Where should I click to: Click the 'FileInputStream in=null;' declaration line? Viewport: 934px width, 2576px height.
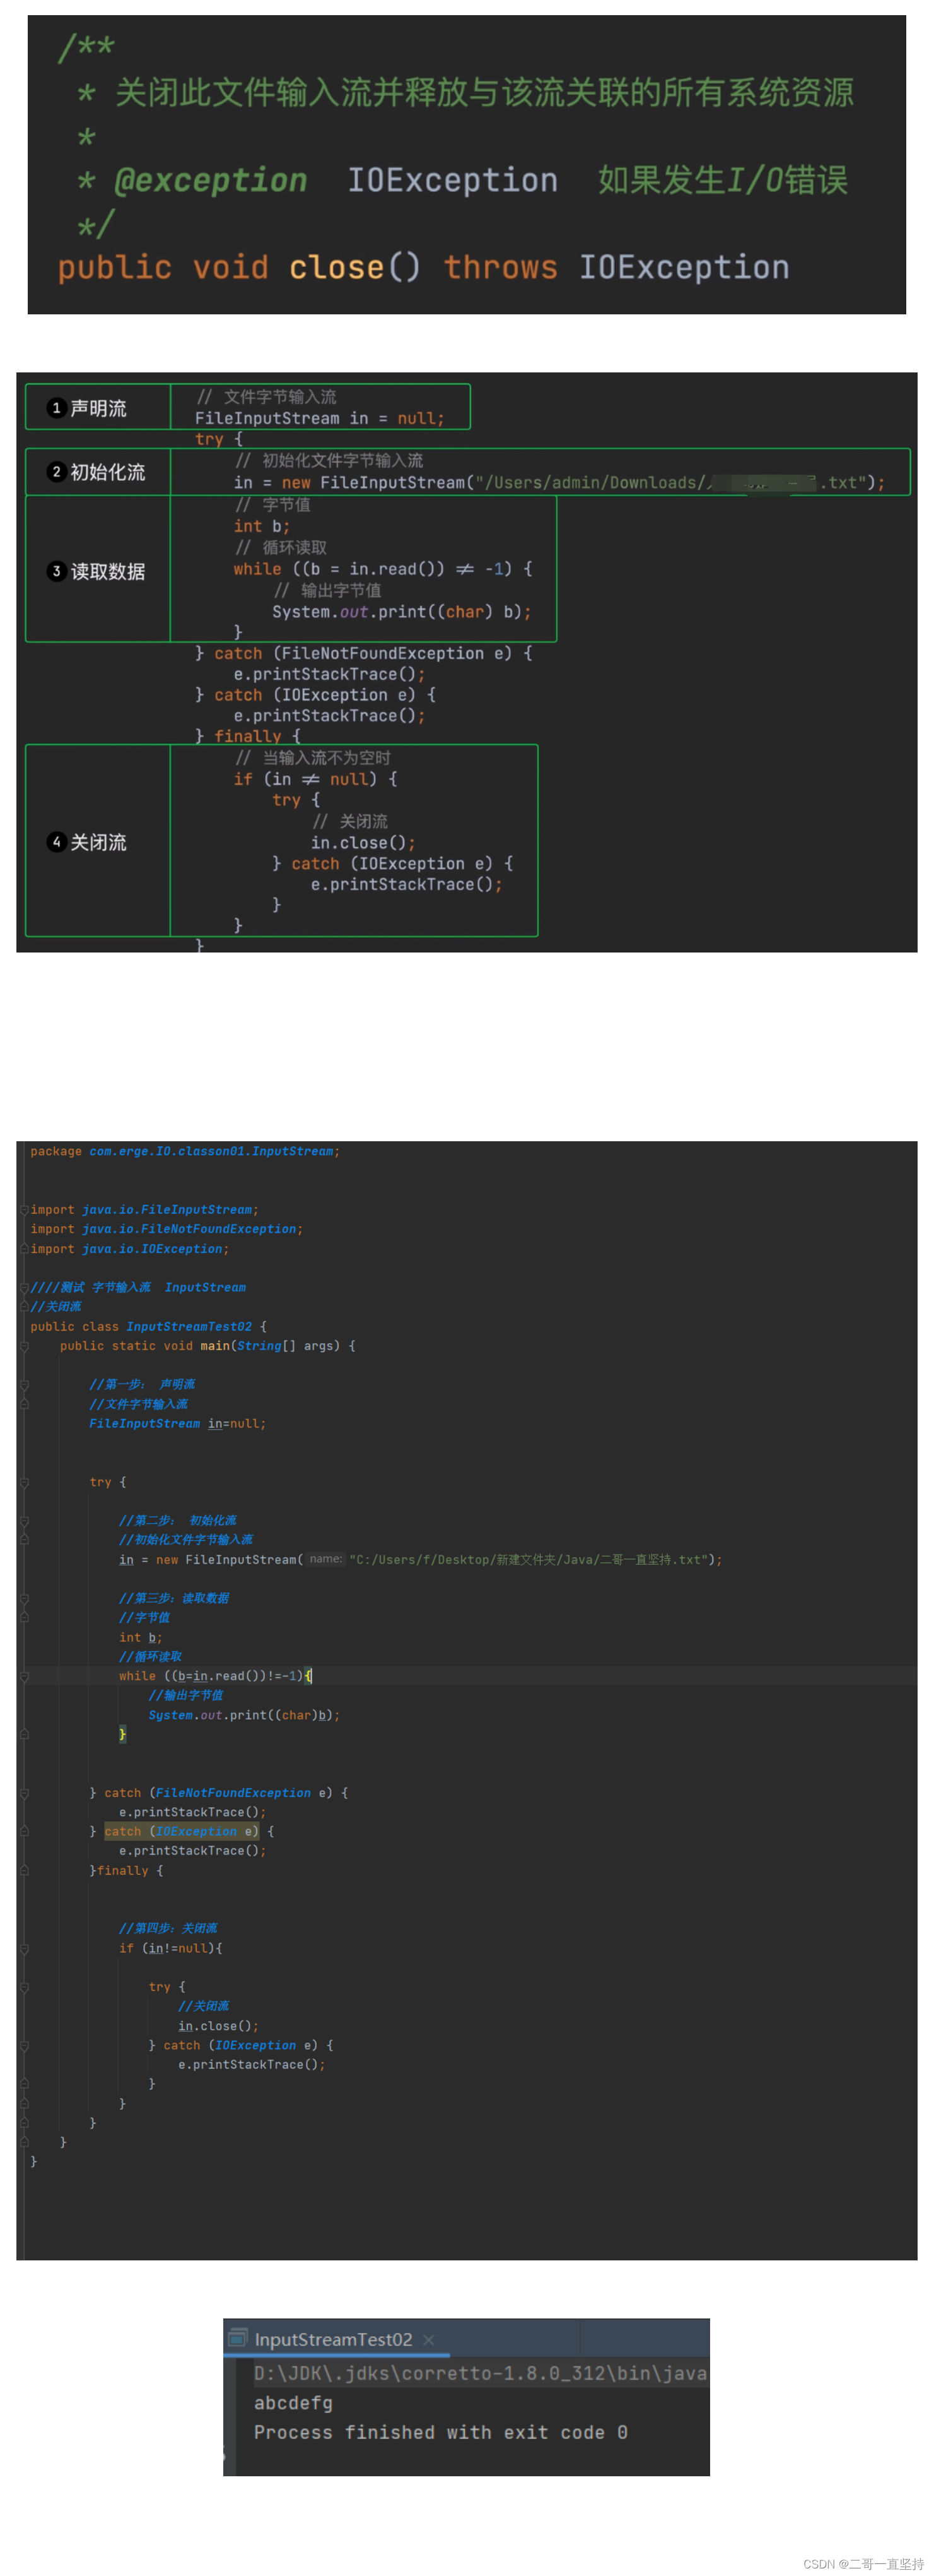click(178, 1423)
